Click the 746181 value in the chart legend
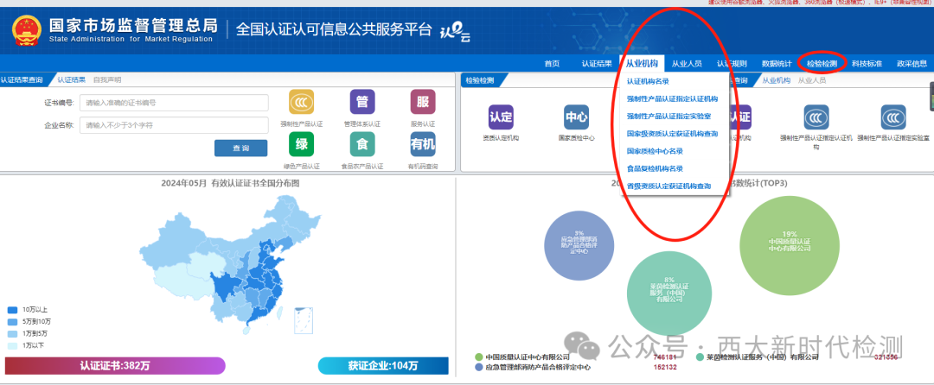Image resolution: width=934 pixels, height=385 pixels. click(x=665, y=357)
